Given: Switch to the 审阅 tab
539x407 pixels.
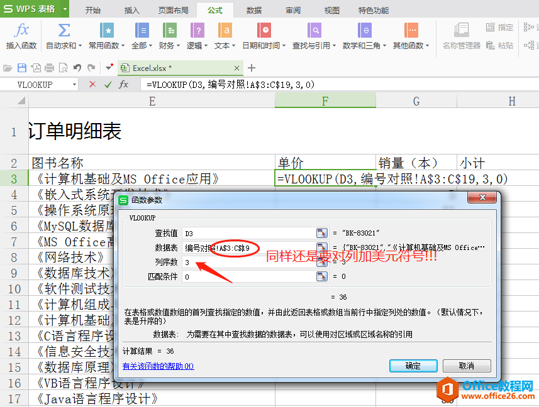Looking at the screenshot, I should pyautogui.click(x=293, y=10).
